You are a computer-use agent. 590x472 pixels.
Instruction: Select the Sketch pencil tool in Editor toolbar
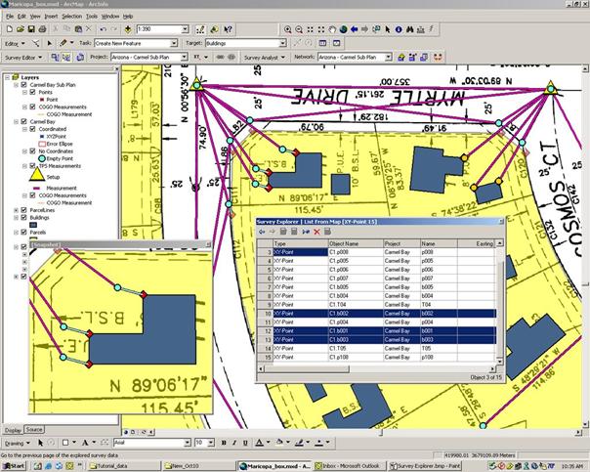click(62, 44)
